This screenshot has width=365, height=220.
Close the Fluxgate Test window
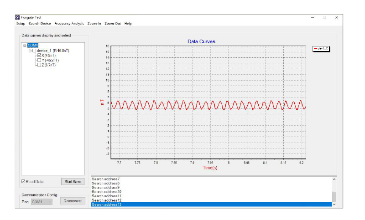(x=337, y=17)
